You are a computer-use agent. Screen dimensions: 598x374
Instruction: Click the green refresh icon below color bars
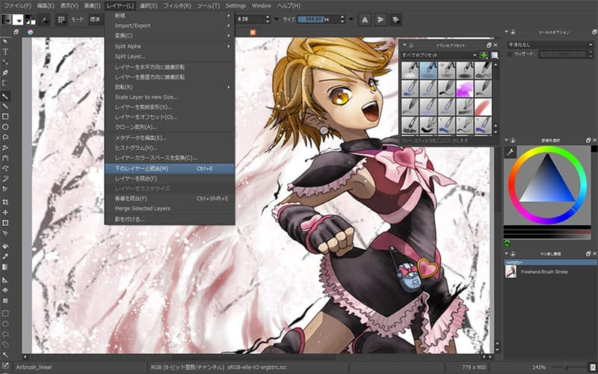[x=508, y=243]
